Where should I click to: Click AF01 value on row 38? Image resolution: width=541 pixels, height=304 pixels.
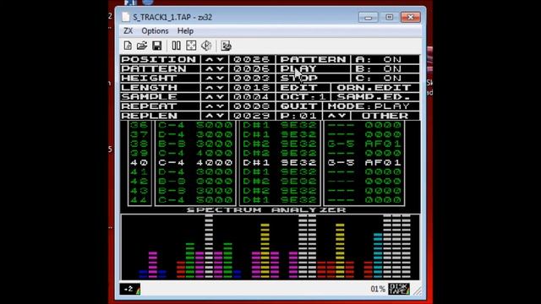(x=383, y=144)
